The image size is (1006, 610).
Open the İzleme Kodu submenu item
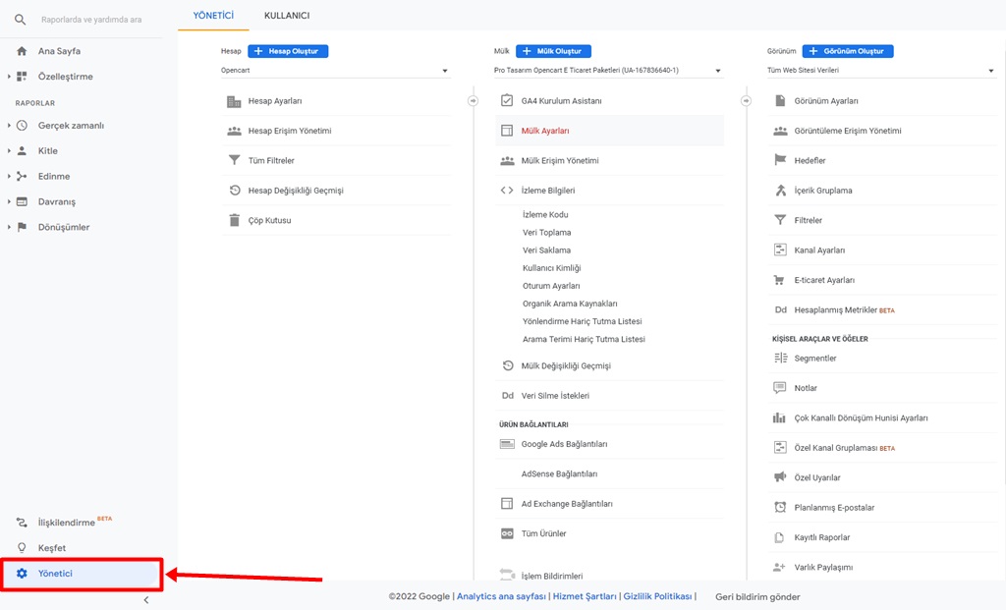[545, 215]
